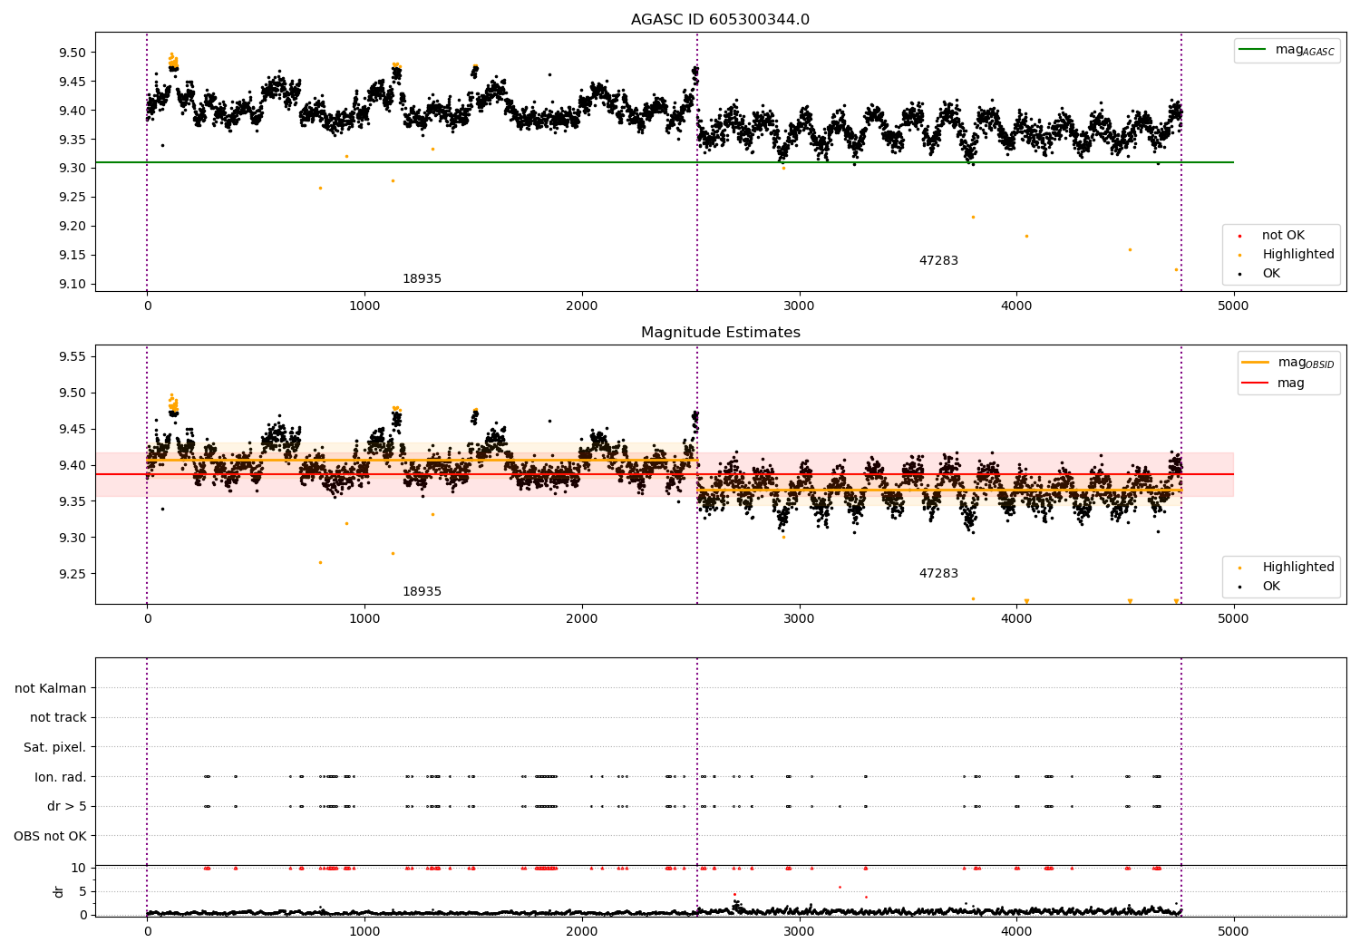Screen dimensions: 1360x952
Task: Select 'OK' in the Magnitude Estimates legend
Action: pyautogui.click(x=1271, y=587)
